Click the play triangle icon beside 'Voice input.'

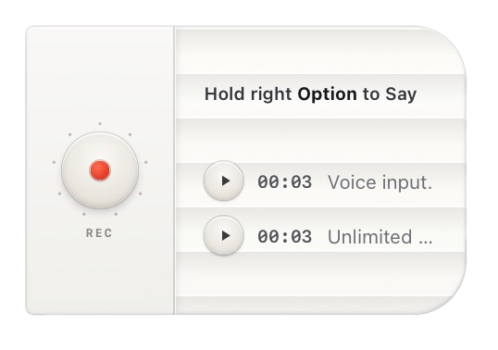pos(226,181)
